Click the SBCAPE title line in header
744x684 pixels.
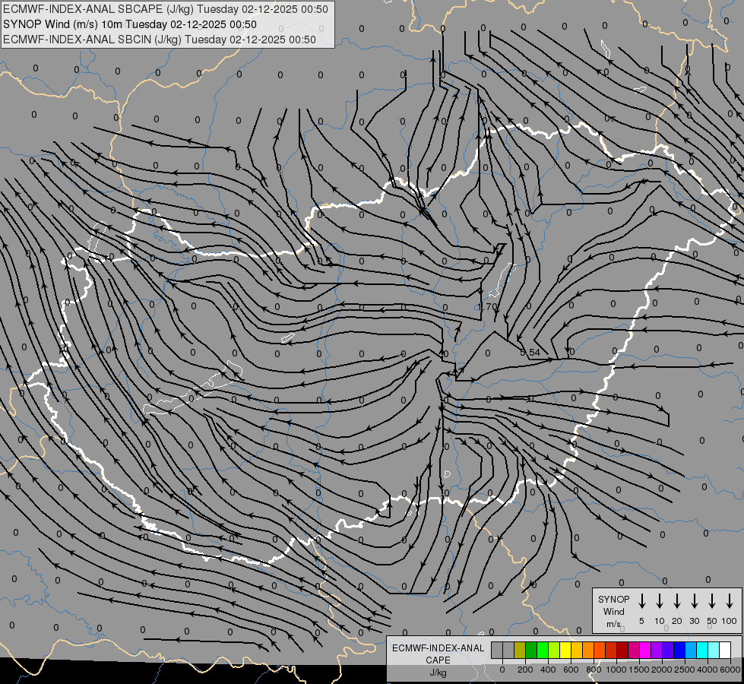coord(165,9)
